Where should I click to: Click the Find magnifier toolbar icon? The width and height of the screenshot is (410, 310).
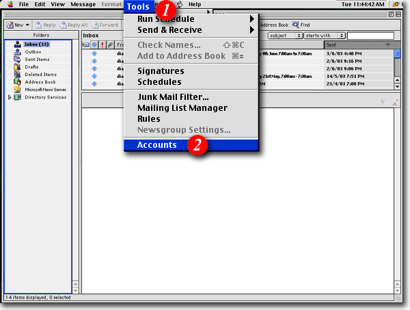(x=296, y=25)
